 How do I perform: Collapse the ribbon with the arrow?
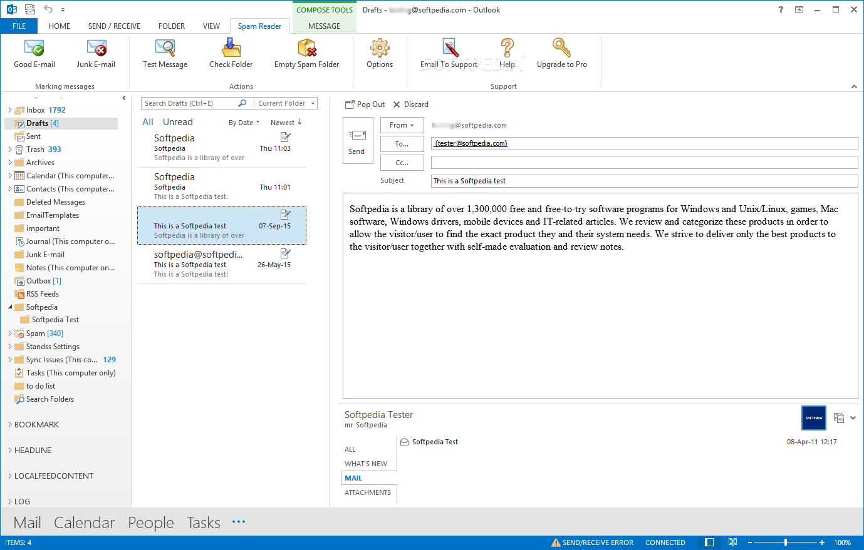[x=854, y=86]
